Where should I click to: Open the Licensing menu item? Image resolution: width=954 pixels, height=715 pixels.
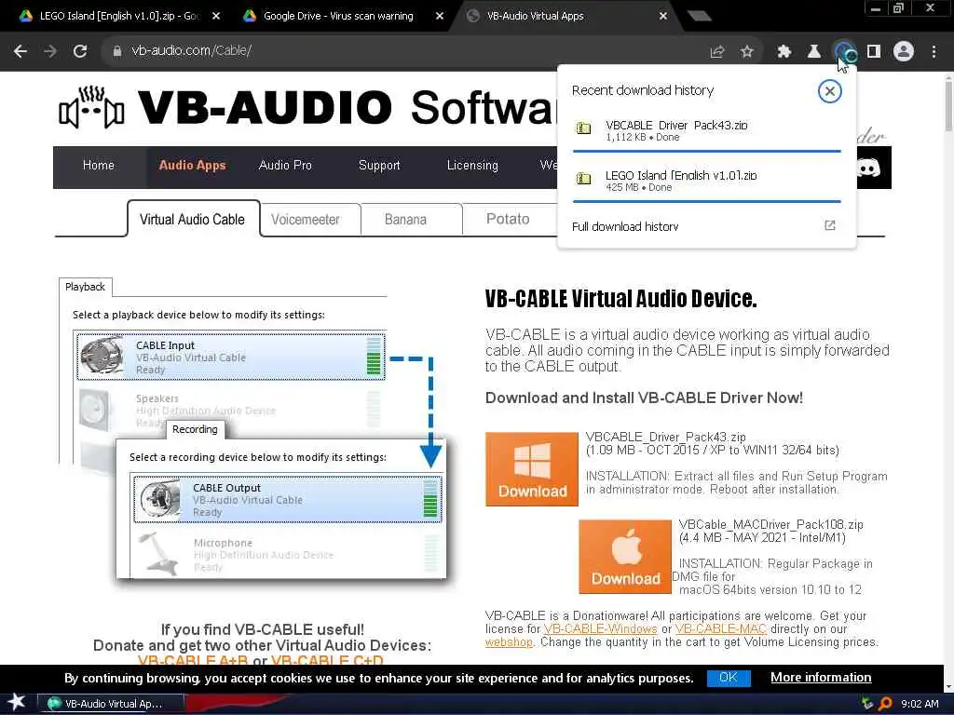[x=472, y=166]
